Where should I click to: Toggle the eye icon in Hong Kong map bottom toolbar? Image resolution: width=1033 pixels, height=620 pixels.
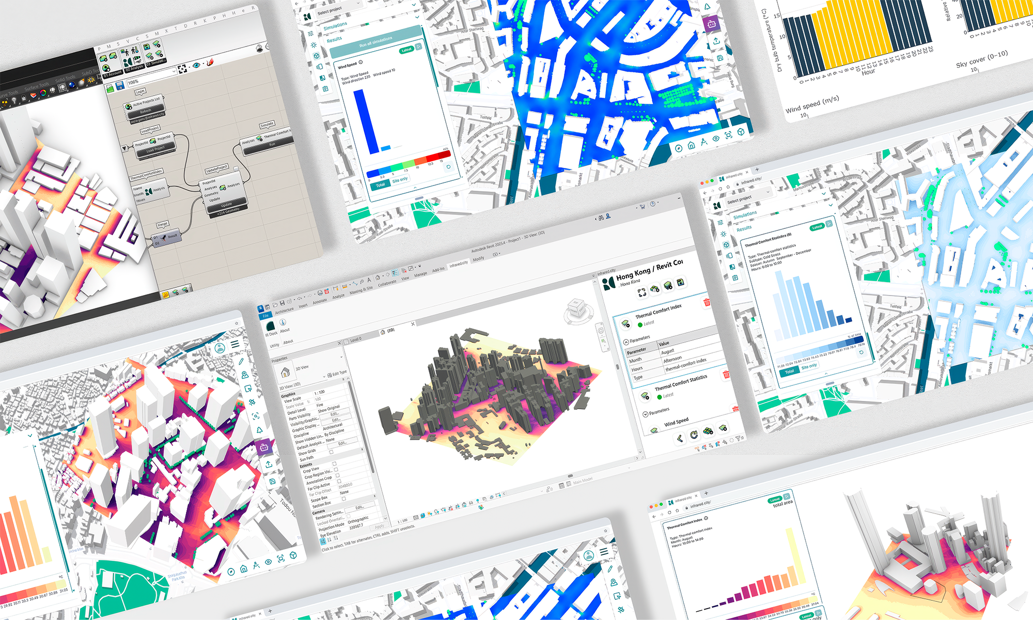268,562
